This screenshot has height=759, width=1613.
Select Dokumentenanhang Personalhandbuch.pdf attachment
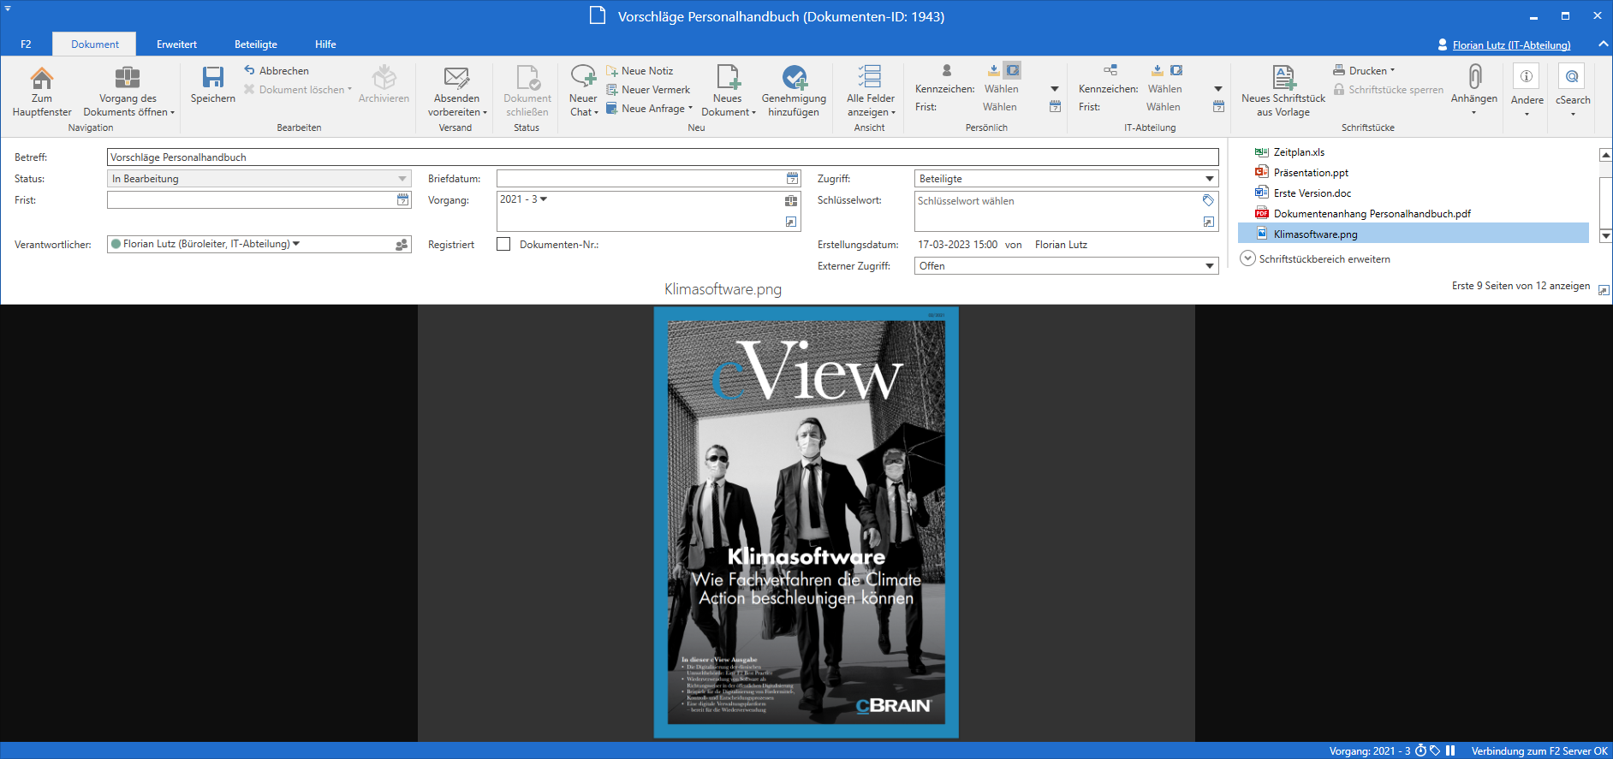pyautogui.click(x=1372, y=214)
